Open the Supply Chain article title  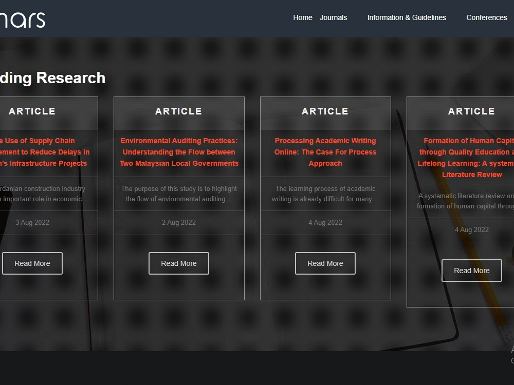[x=44, y=152]
